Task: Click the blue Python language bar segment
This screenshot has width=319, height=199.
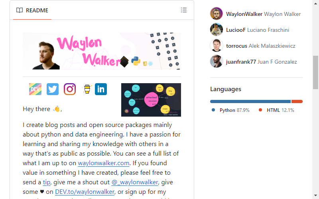Action: [250, 101]
